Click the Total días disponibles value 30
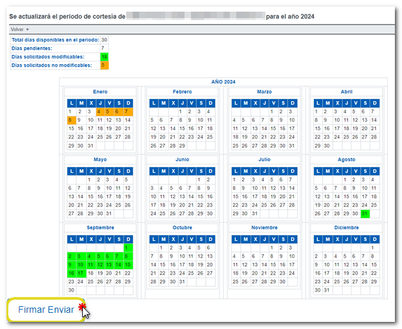The image size is (402, 329). (104, 40)
